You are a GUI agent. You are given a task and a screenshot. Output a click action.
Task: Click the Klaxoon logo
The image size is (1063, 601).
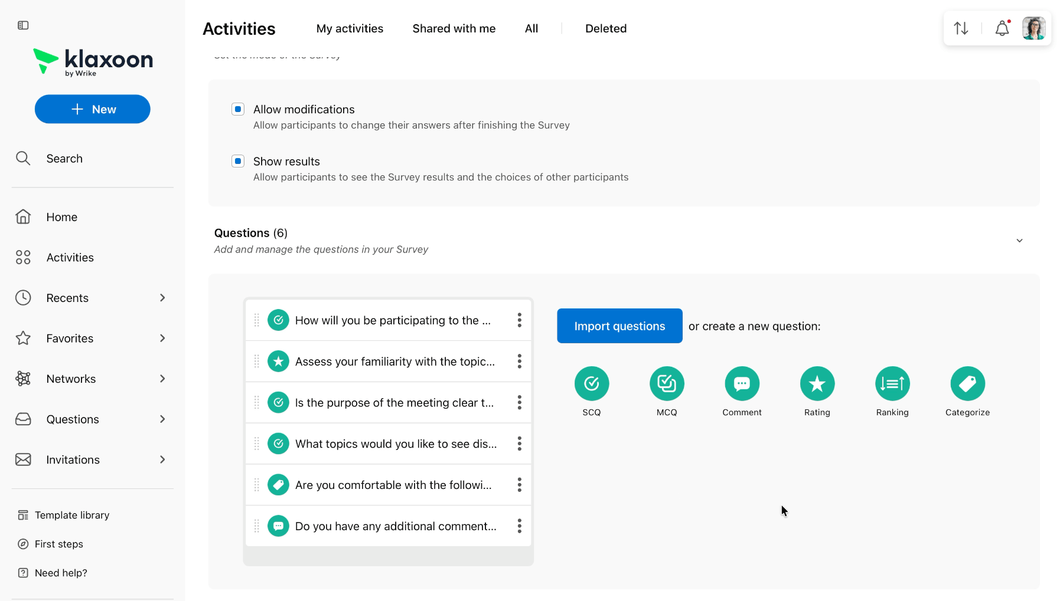93,62
